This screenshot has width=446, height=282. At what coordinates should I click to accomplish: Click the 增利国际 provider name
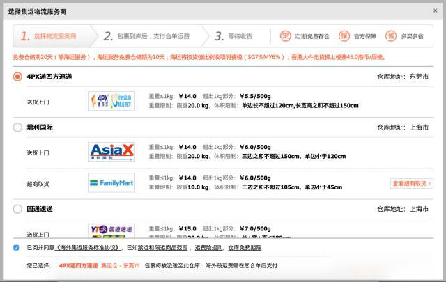(x=40, y=127)
